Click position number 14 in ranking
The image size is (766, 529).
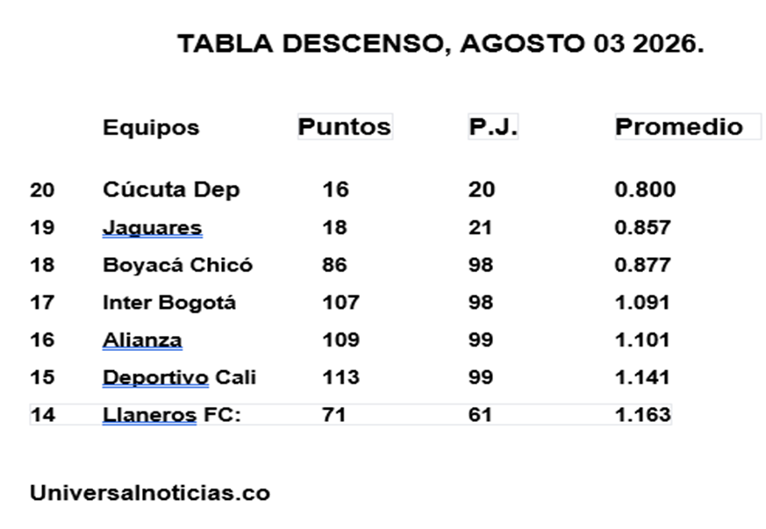pyautogui.click(x=42, y=415)
